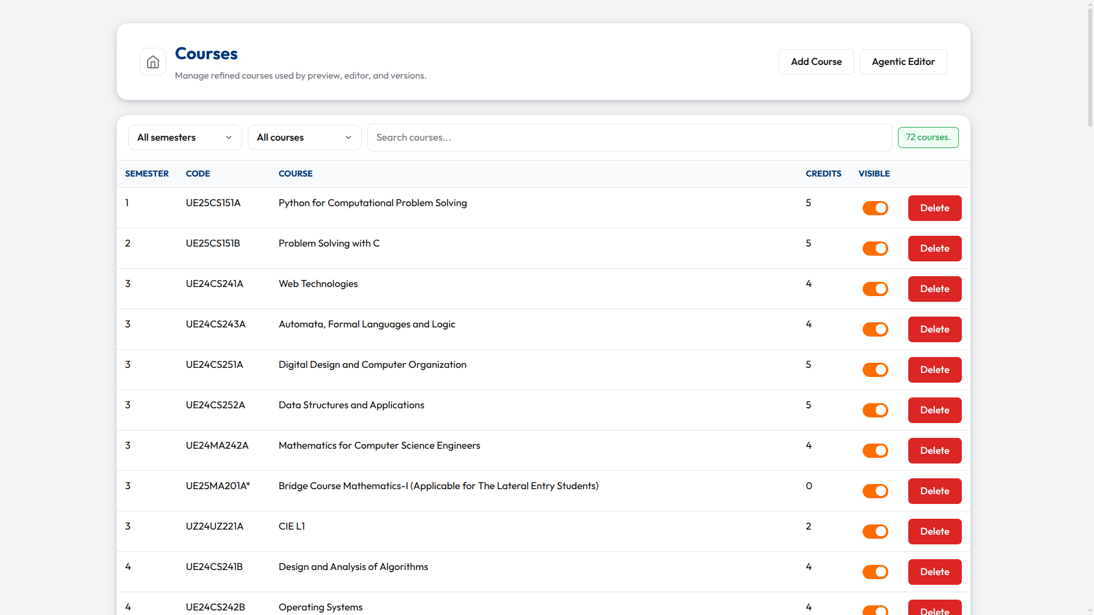The height and width of the screenshot is (615, 1094).
Task: Toggle visibility for Mathematics for Computer Science Engineers
Action: coord(875,450)
